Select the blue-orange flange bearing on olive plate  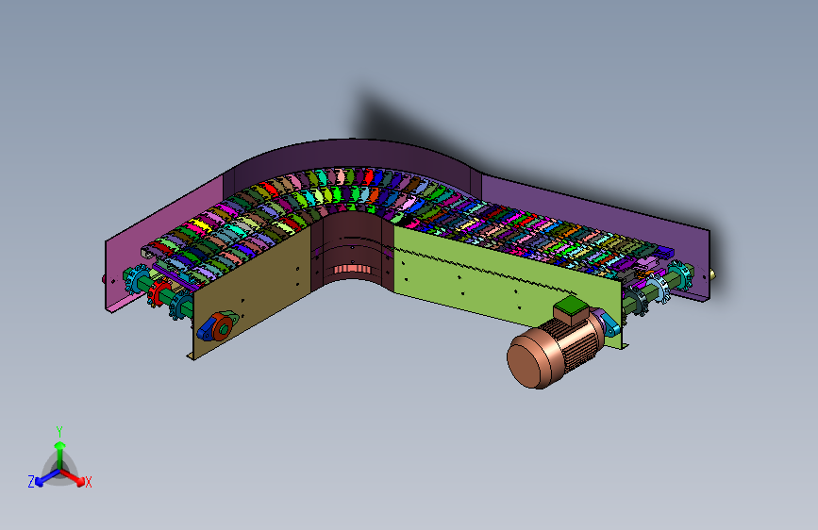(218, 326)
